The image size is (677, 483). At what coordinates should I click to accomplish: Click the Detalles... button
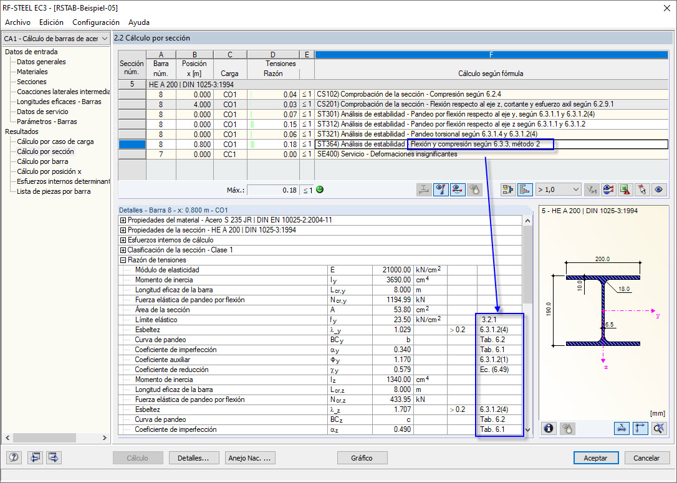pos(194,458)
